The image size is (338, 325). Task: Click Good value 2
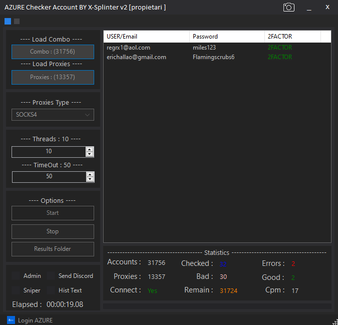pyautogui.click(x=293, y=277)
